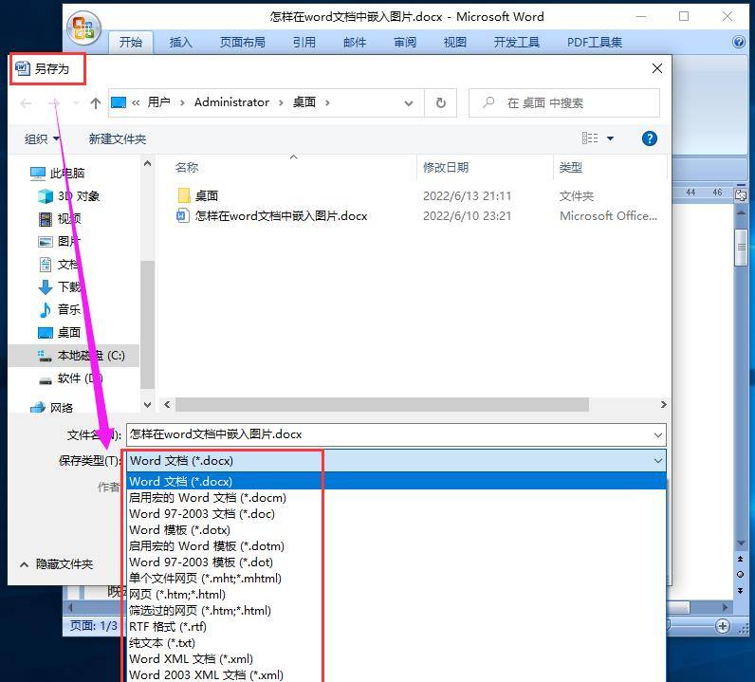Open the 桌面 folder in file list
Viewport: 755px width, 682px height.
(x=198, y=195)
